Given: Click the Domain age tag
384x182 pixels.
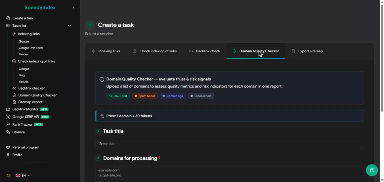Looking at the screenshot, I should coord(173,96).
